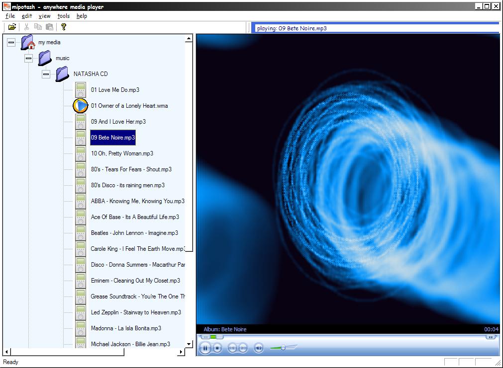Open the view menu

[44, 16]
